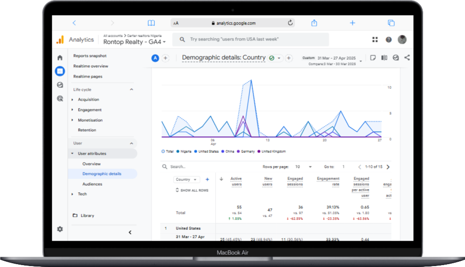Open Explore icon in the left rail
Viewport: 465px width, 267px height.
pos(60,85)
